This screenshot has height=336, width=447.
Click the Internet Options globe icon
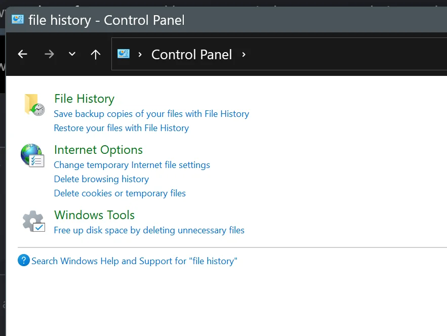[x=32, y=155]
